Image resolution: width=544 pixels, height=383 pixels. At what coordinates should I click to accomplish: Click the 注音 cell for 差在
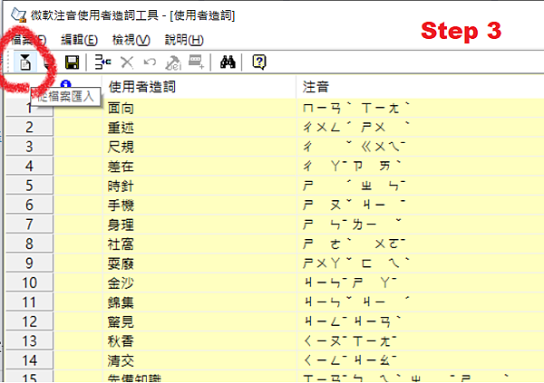click(x=421, y=166)
